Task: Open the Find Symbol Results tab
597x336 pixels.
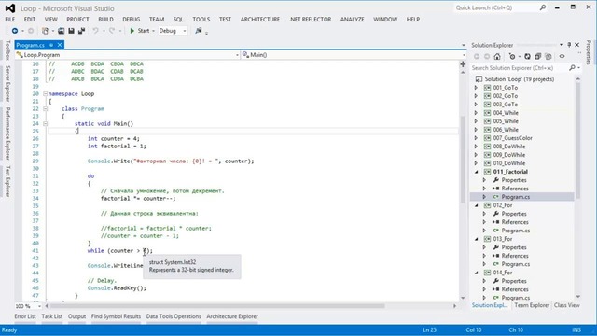Action: [116, 316]
